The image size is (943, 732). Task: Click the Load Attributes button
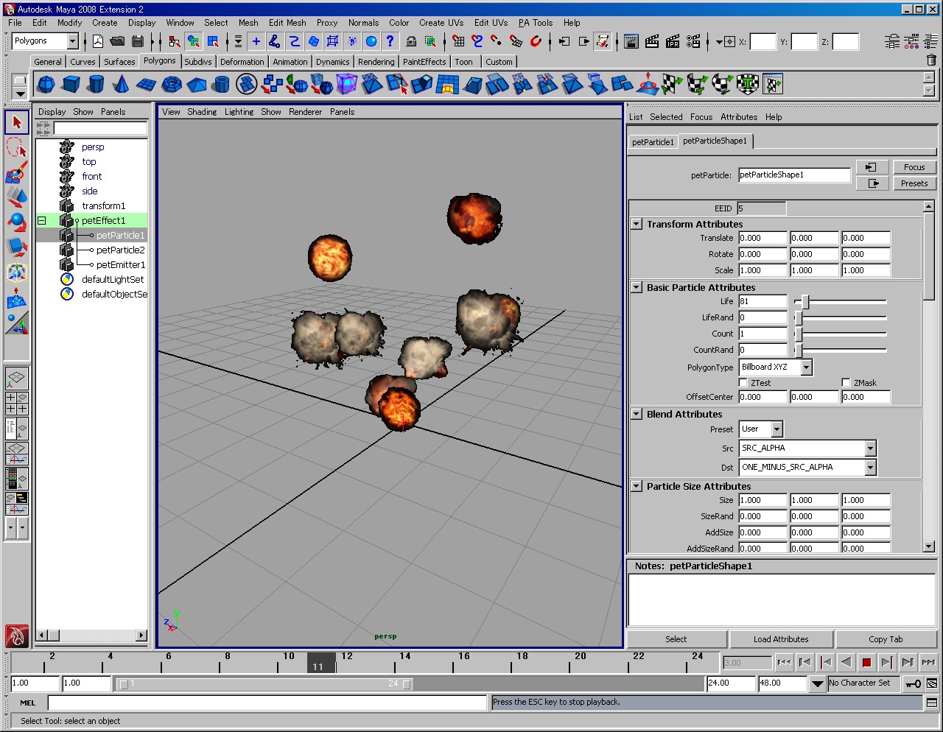click(780, 639)
